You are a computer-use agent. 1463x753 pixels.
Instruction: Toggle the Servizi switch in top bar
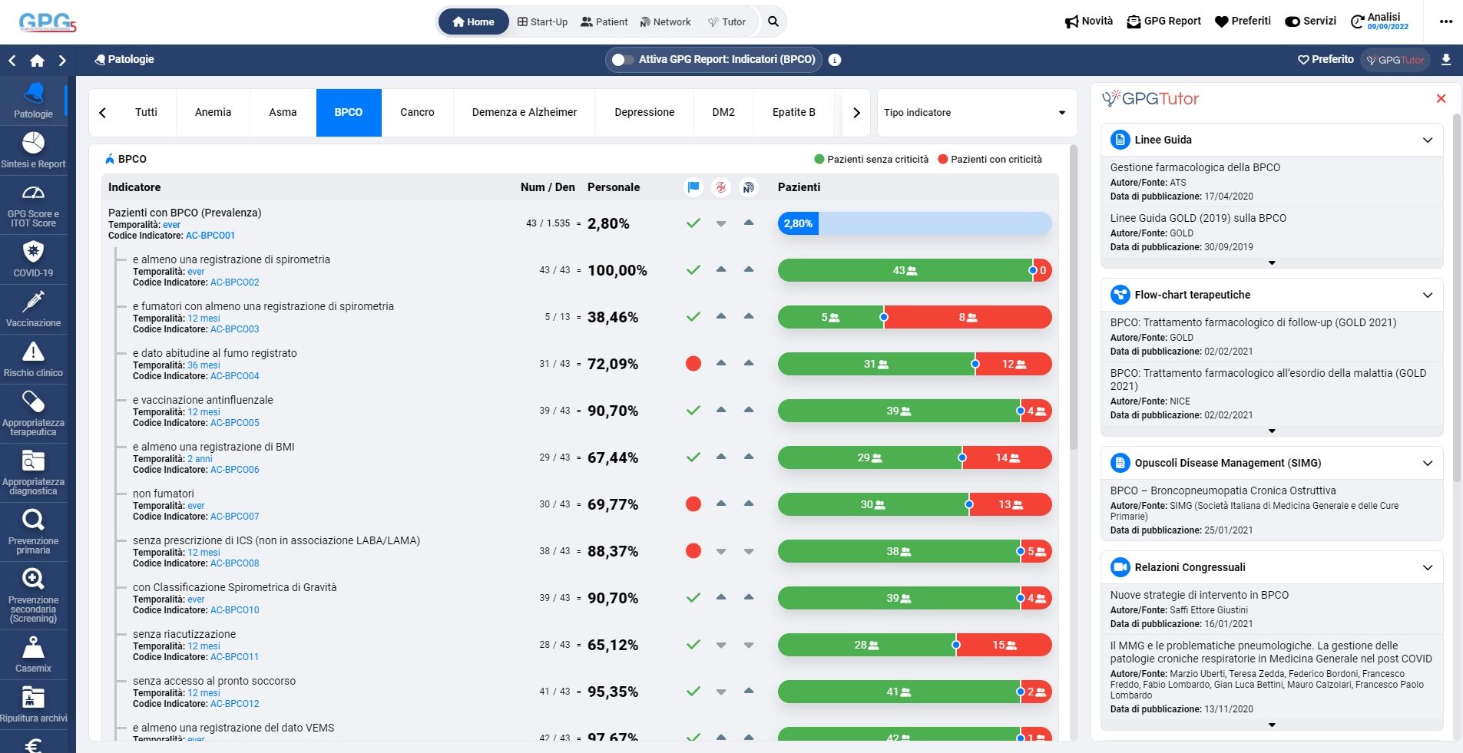point(1293,21)
